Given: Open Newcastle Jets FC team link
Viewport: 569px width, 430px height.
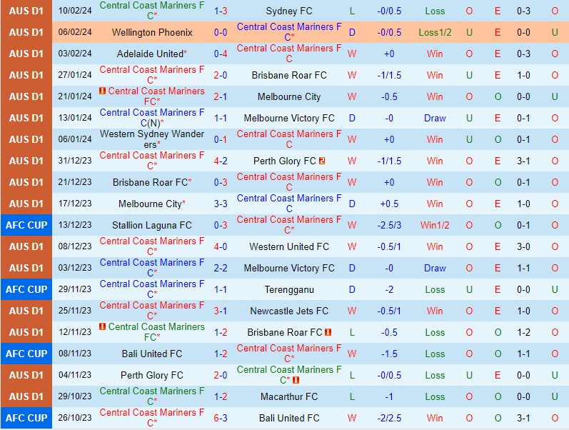Looking at the screenshot, I should (x=289, y=311).
